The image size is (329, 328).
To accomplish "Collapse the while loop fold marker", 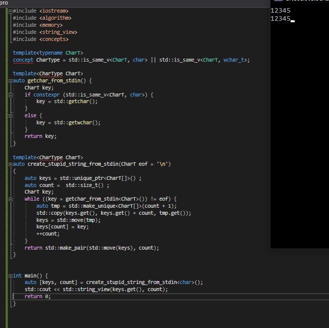I will pos(11,199).
